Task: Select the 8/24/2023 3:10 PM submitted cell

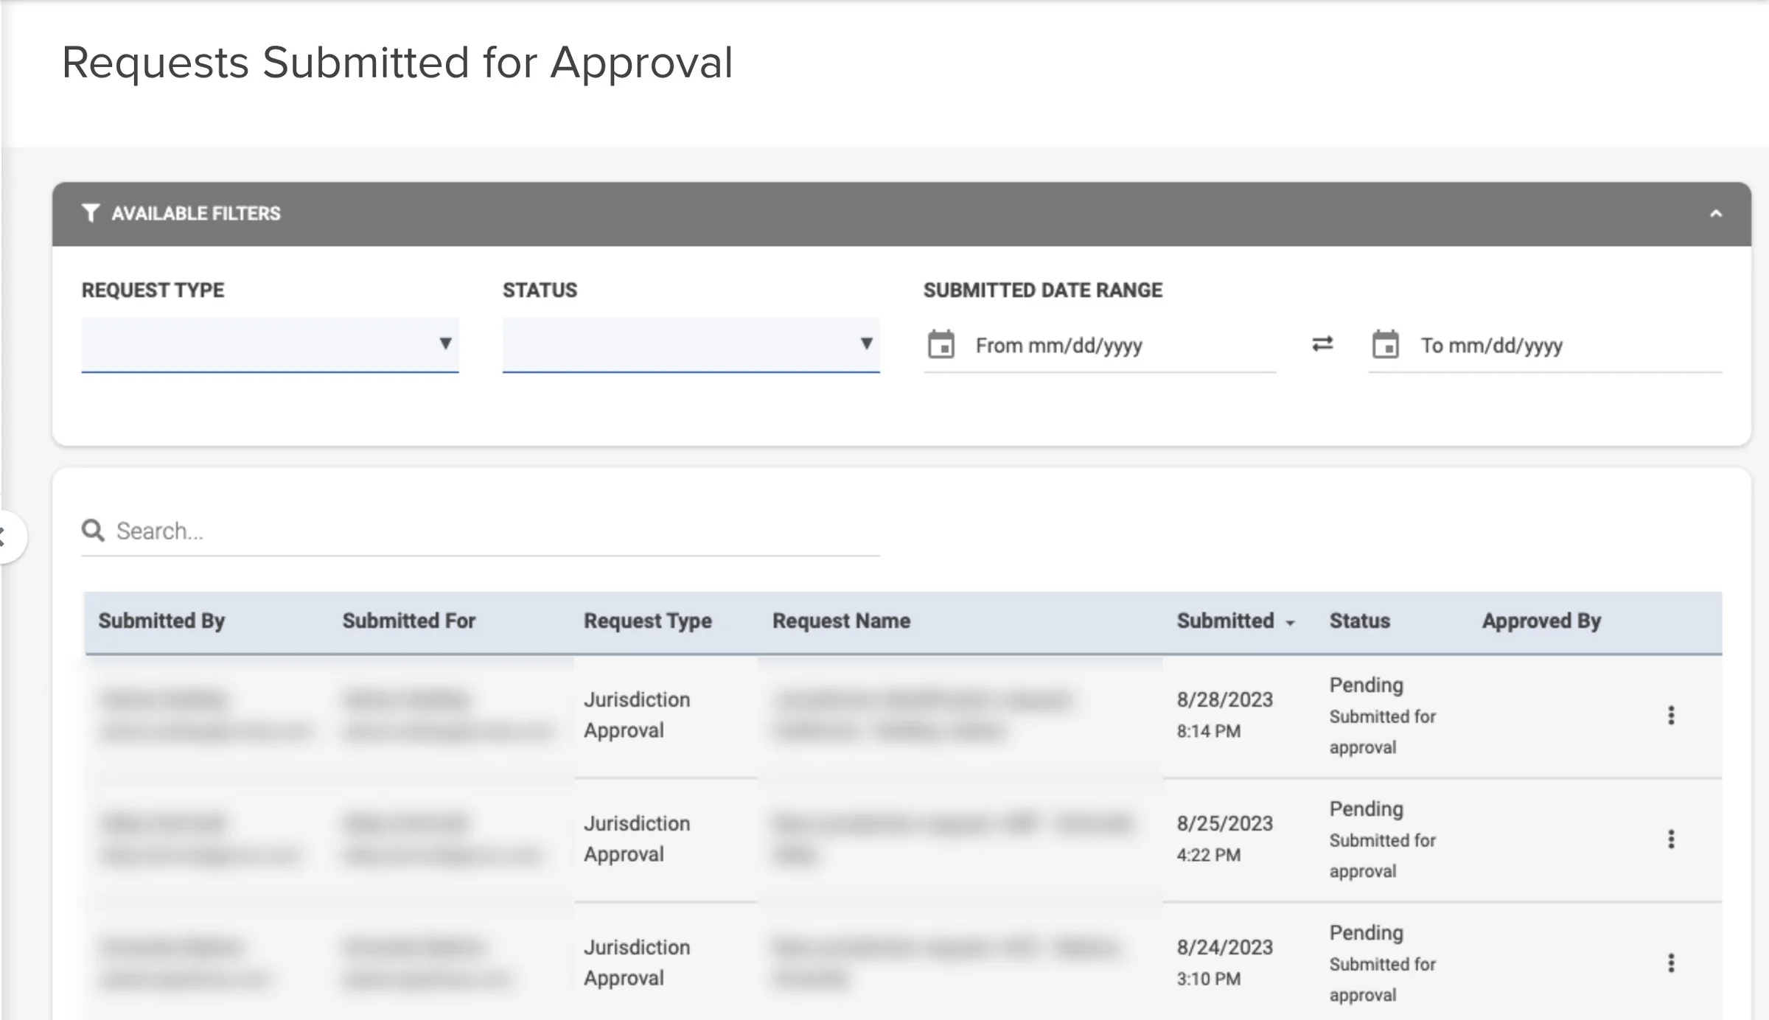Action: tap(1224, 962)
